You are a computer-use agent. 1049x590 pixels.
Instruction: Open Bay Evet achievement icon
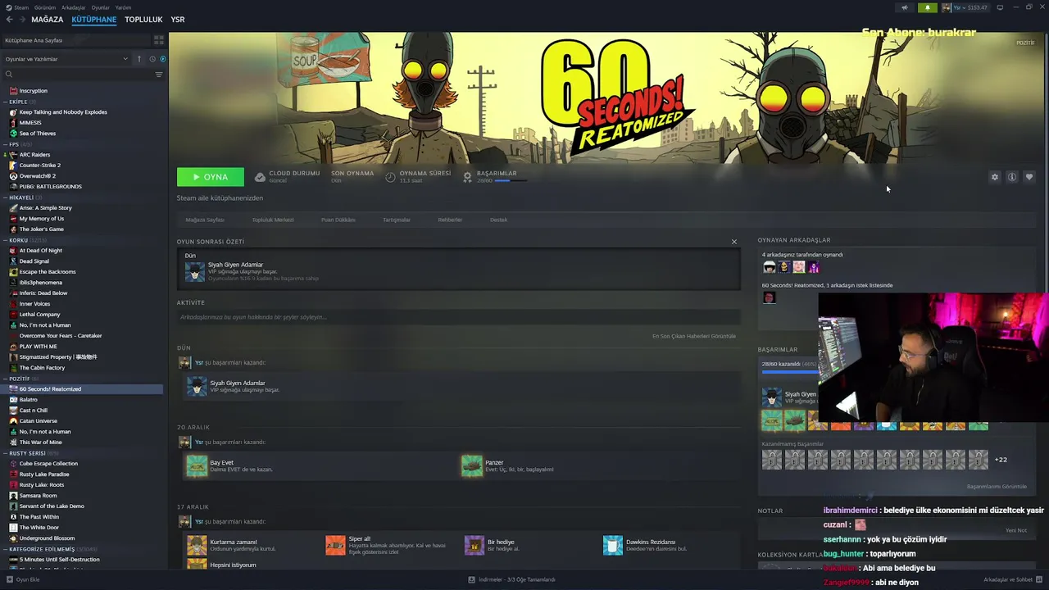tap(197, 466)
